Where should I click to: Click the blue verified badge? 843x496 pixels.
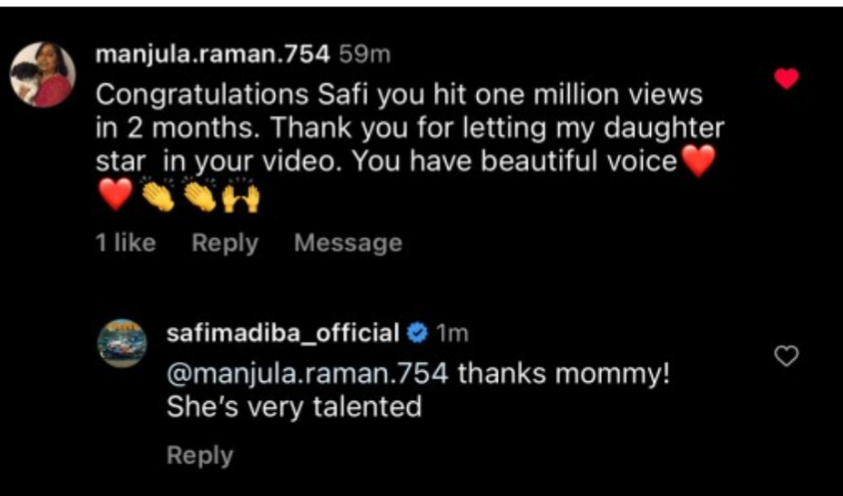coord(418,333)
